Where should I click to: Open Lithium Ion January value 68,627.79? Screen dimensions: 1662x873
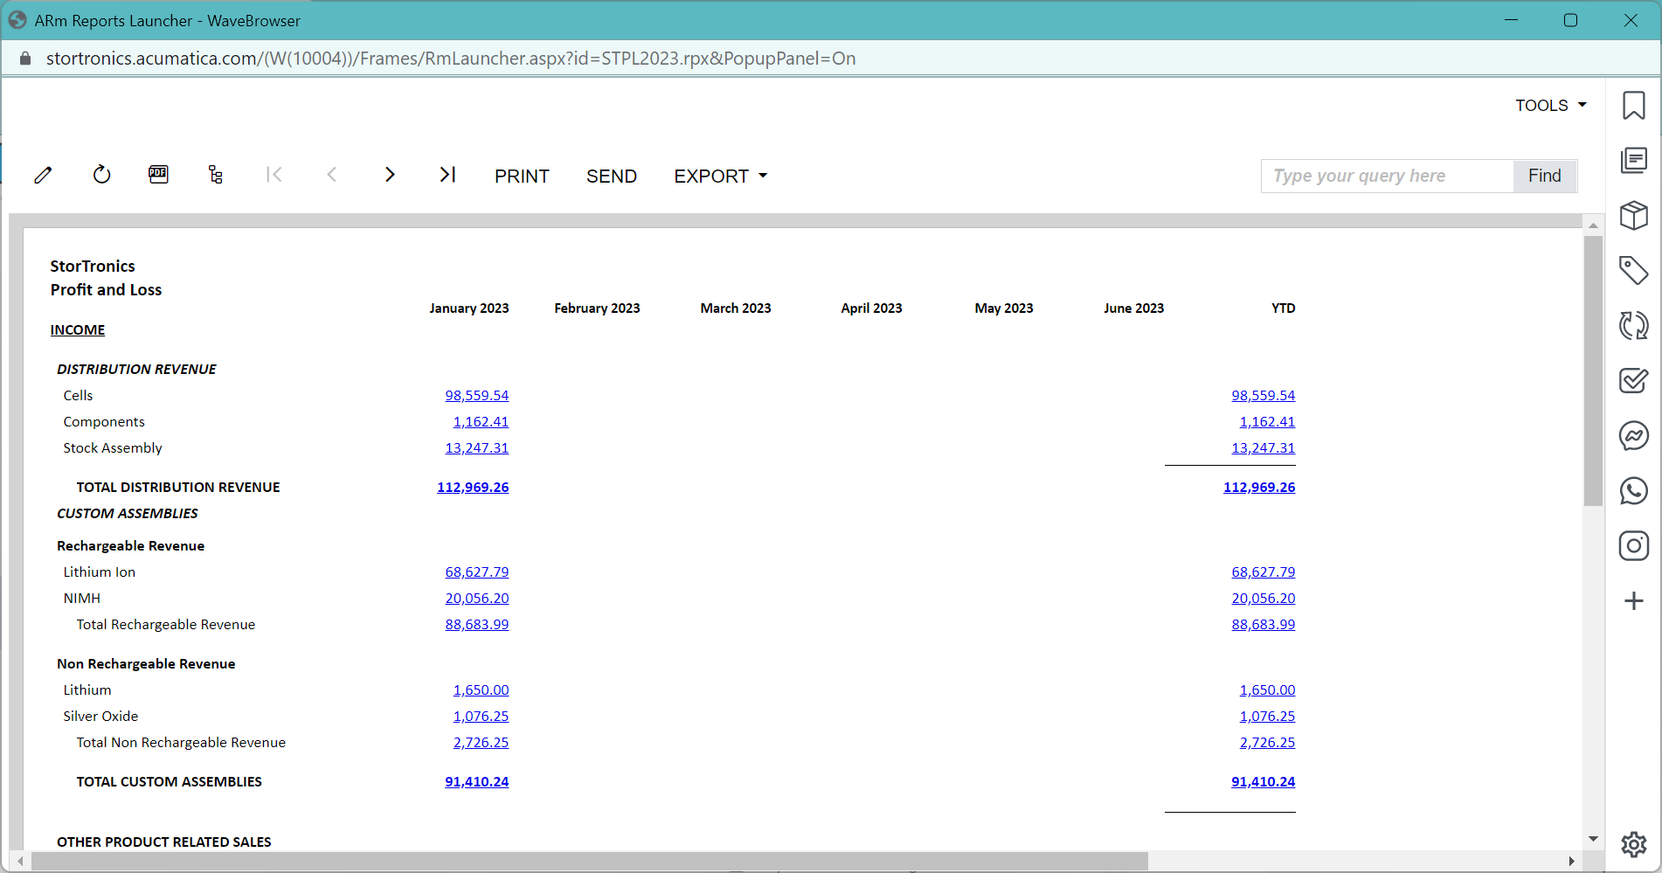click(x=477, y=572)
